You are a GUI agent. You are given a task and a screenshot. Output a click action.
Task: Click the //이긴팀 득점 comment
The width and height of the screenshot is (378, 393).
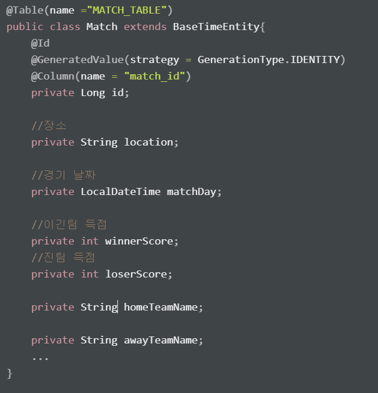click(69, 224)
